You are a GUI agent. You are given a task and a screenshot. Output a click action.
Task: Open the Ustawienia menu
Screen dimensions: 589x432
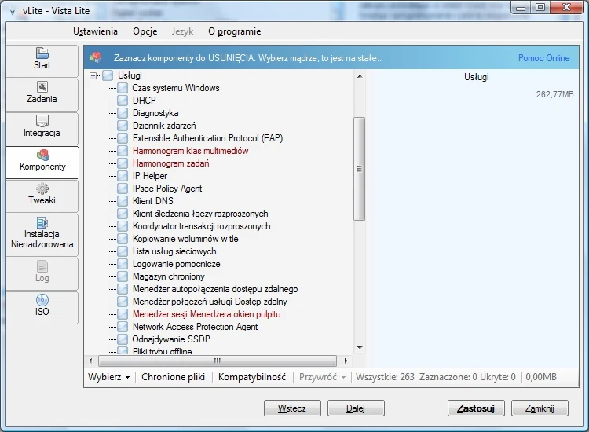pos(95,31)
